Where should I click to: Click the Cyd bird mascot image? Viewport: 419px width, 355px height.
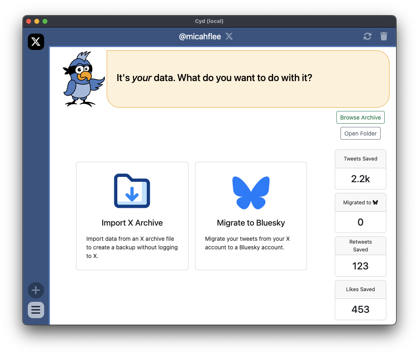coord(83,79)
